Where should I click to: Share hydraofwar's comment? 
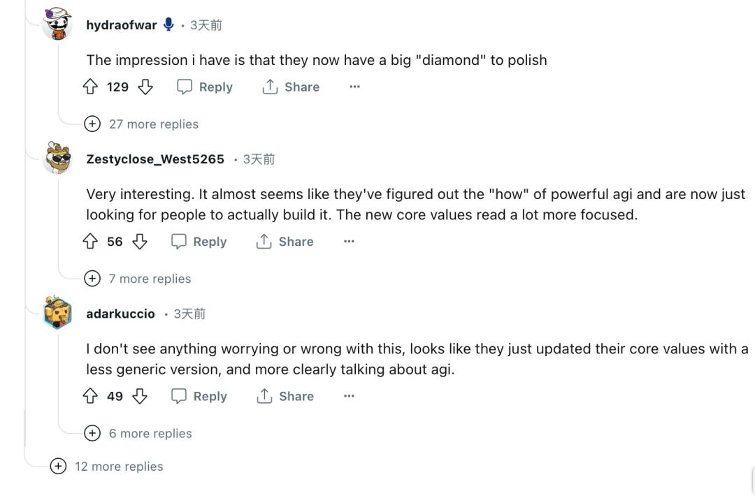pos(291,87)
